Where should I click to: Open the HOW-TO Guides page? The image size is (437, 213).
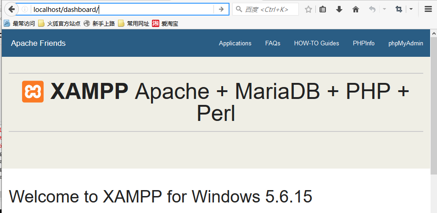tap(316, 43)
